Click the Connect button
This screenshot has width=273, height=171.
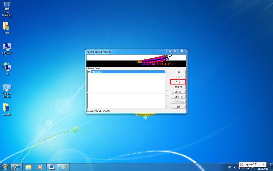pyautogui.click(x=178, y=97)
